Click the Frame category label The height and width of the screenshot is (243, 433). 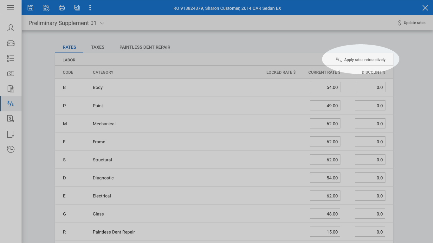pyautogui.click(x=99, y=142)
